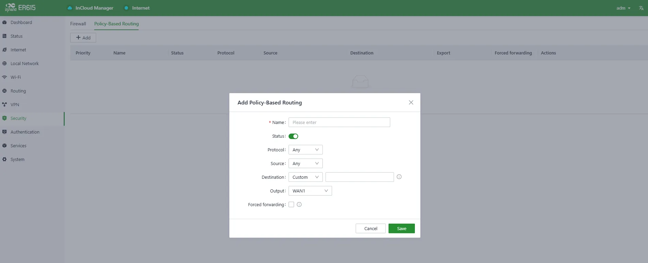Click the VPN sidebar icon

click(4, 104)
